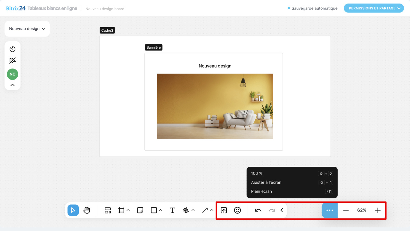Viewport: 410px width, 231px height.
Task: Open the emoji reactions picker
Action: coord(237,210)
